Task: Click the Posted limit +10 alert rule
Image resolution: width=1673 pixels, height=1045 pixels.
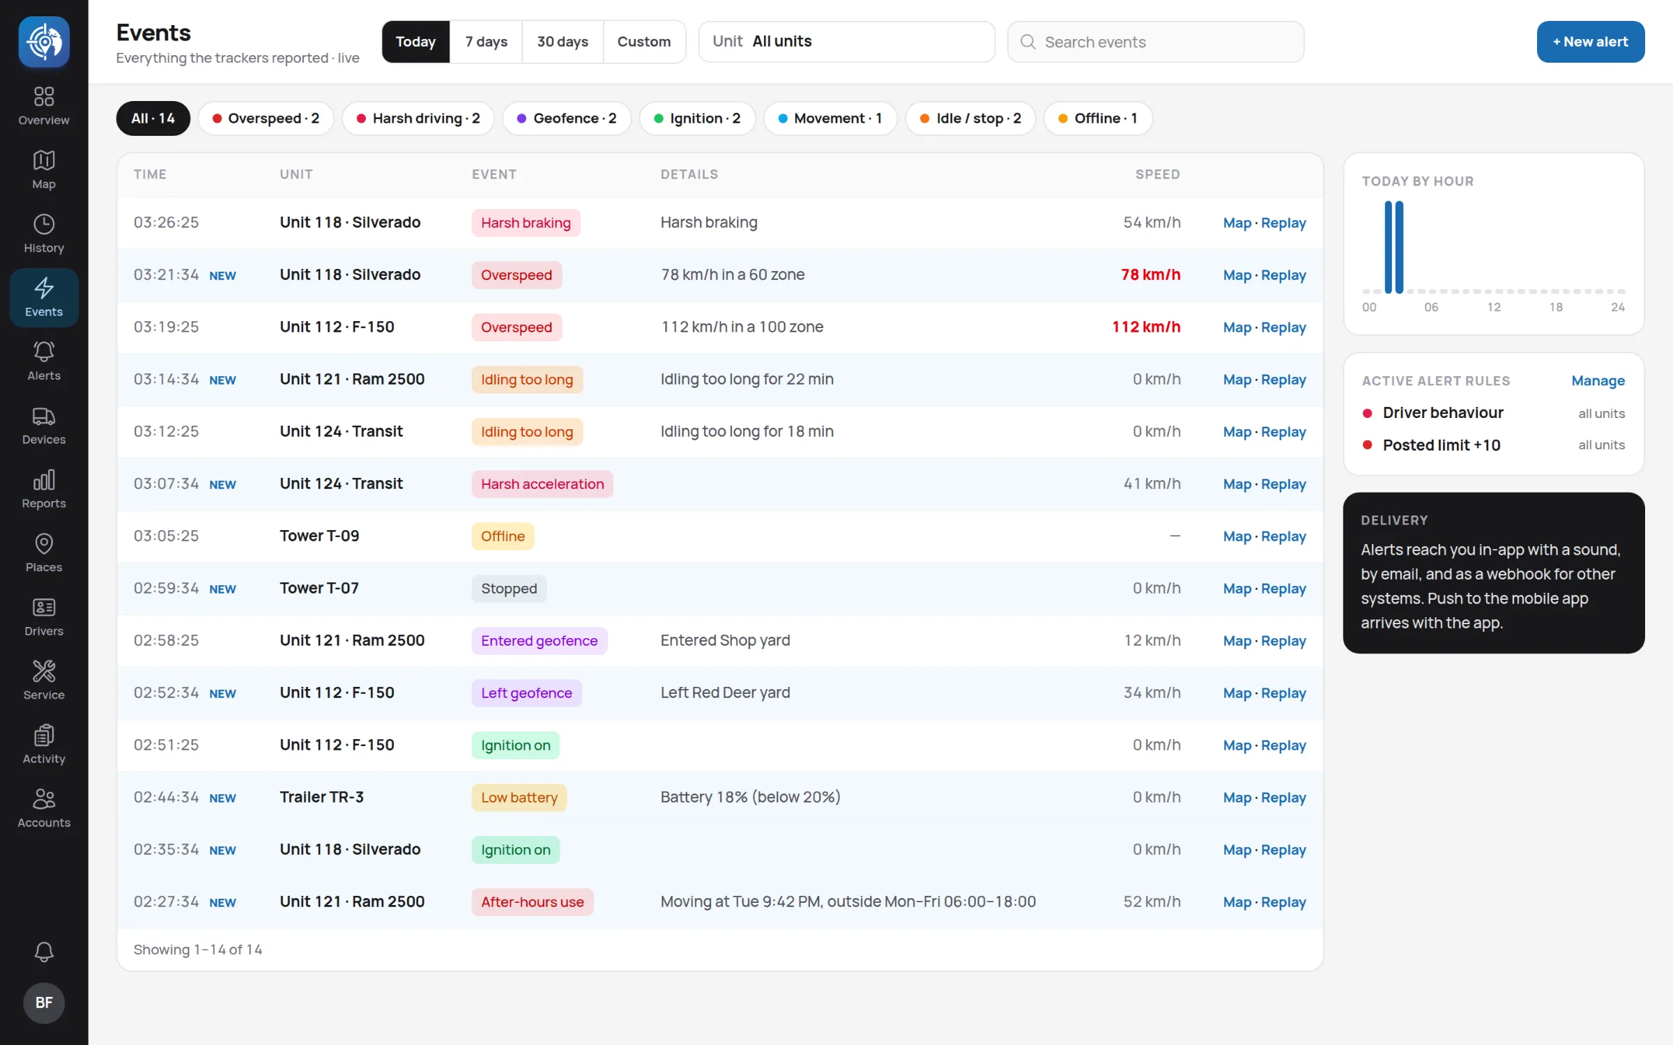Action: (1493, 445)
